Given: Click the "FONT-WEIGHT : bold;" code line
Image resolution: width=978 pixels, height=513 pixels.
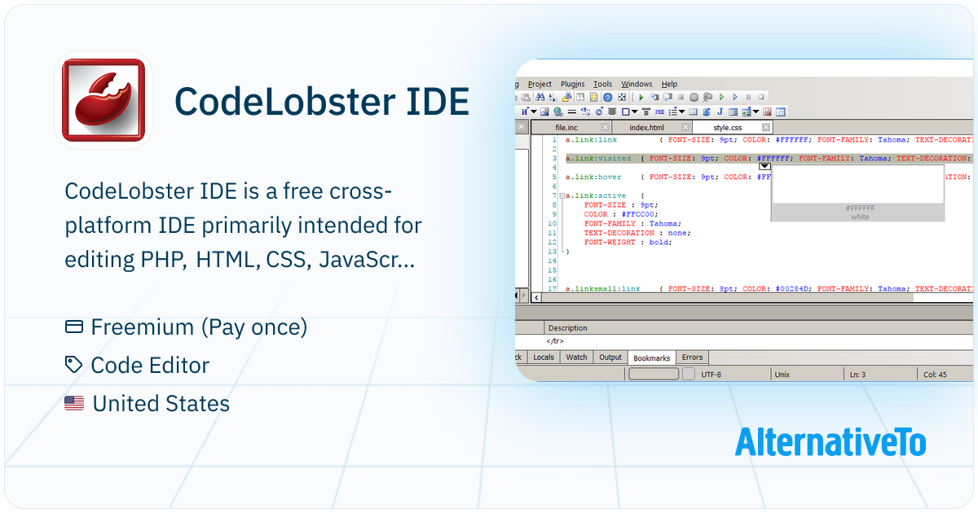Looking at the screenshot, I should [628, 242].
